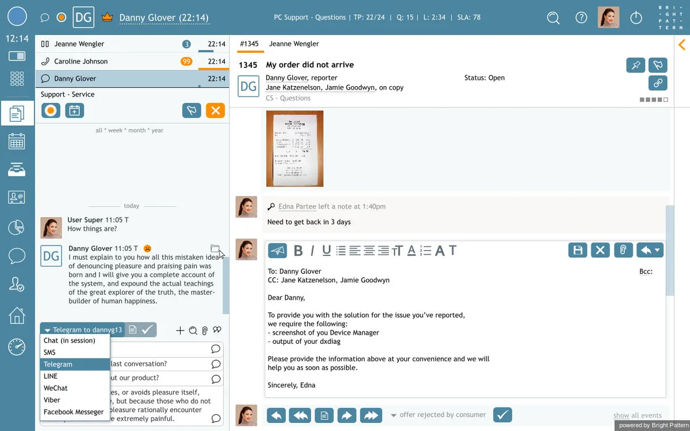The image size is (690, 431).
Task: Expand the 'Telegram to dannyg13' channel dropdown
Action: pos(82,330)
